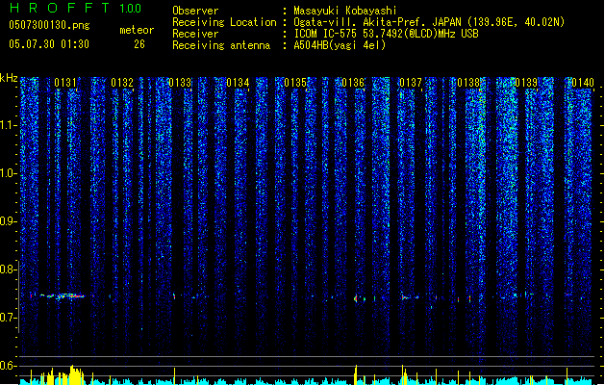
Task: Click the long meteor echo near 0131
Action: coord(63,296)
